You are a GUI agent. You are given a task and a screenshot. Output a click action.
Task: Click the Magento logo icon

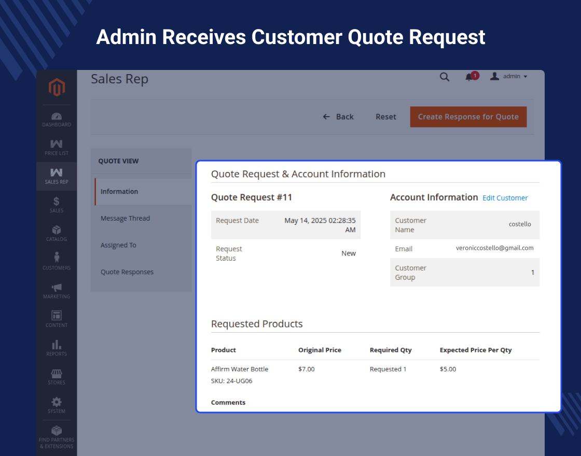tap(57, 88)
